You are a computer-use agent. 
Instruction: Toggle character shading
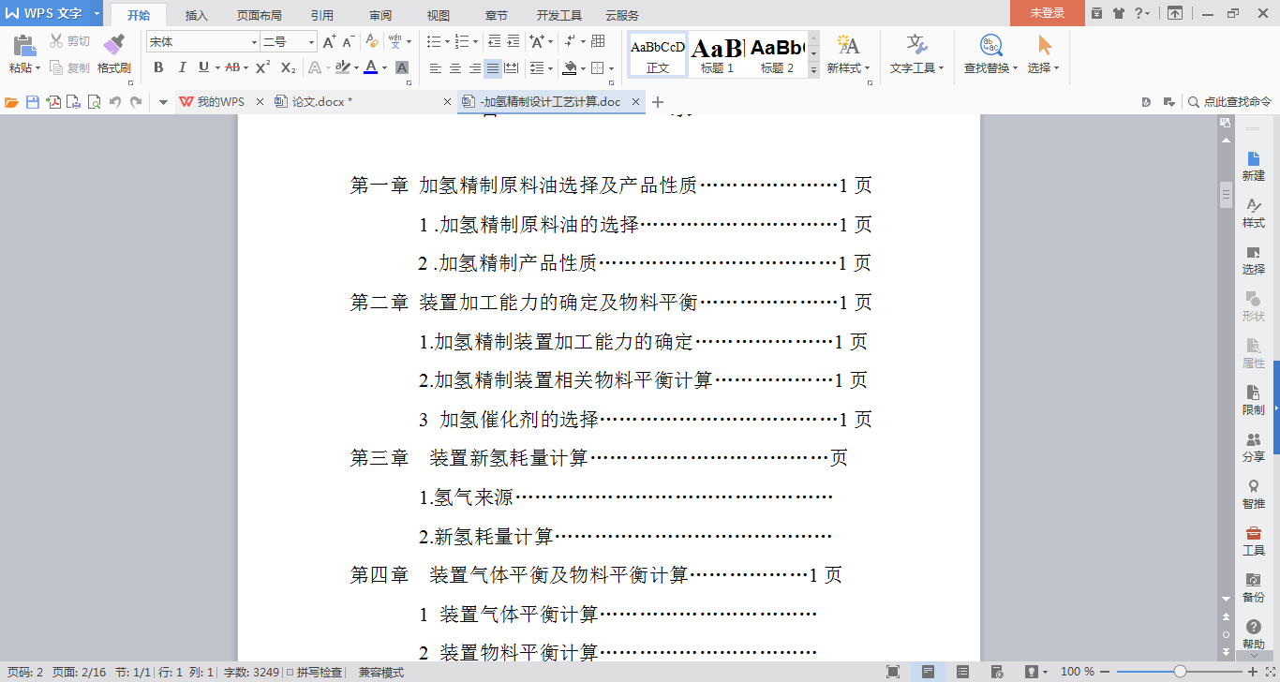(402, 67)
